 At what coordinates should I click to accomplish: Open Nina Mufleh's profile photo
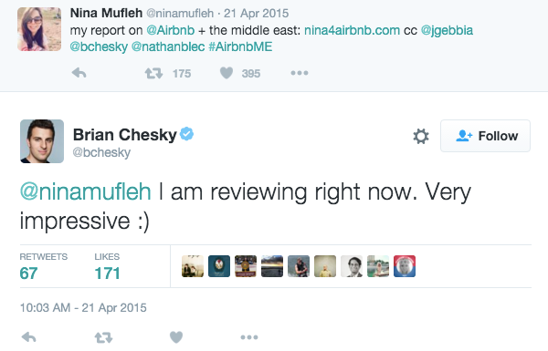click(x=39, y=29)
